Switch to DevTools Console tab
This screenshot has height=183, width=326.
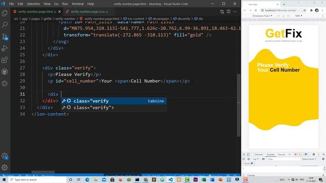tap(270, 155)
